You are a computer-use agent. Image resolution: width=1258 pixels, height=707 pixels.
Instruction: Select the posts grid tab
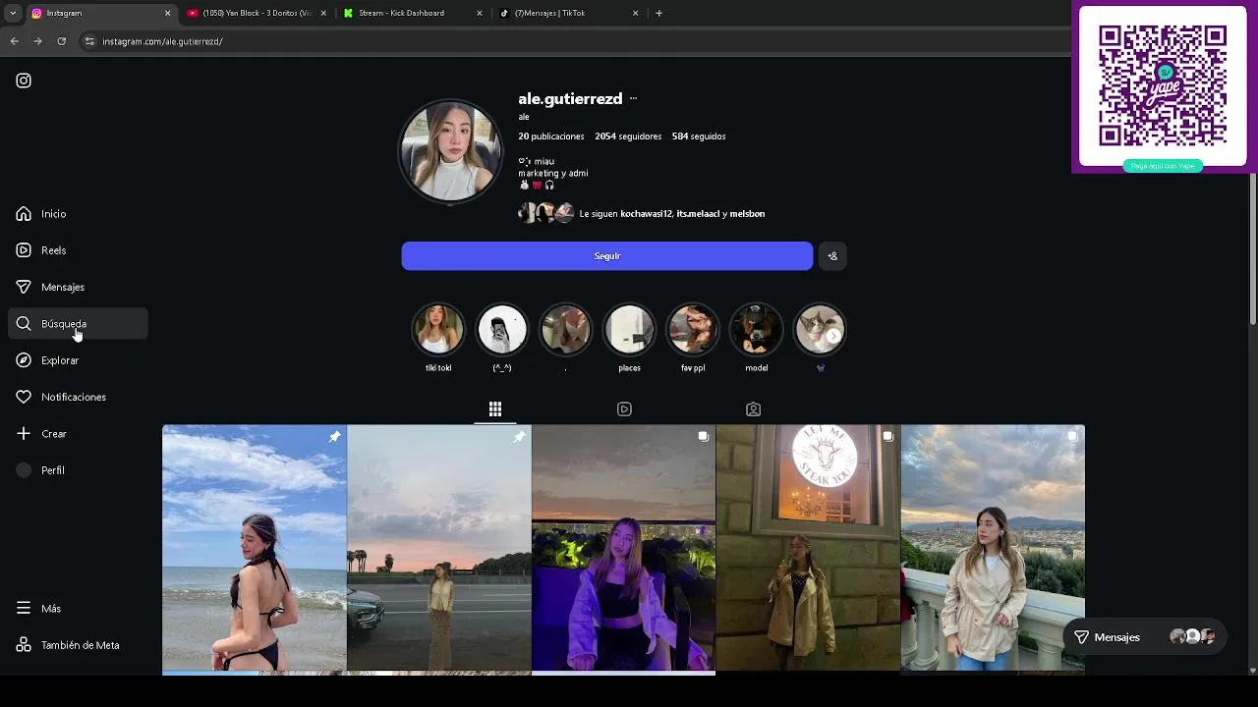(495, 408)
